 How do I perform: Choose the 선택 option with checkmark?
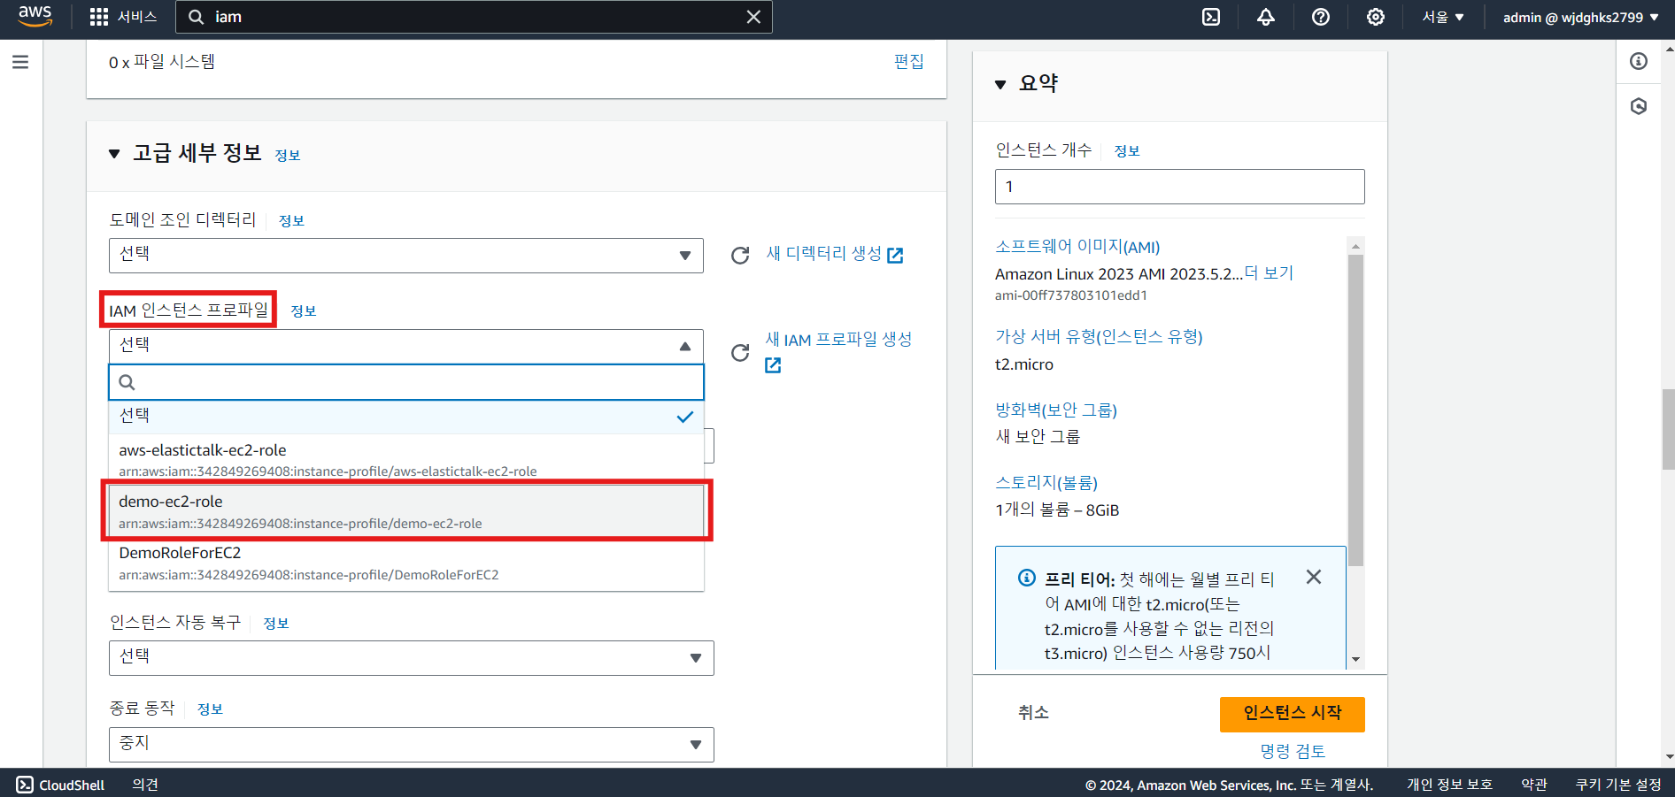pyautogui.click(x=406, y=417)
